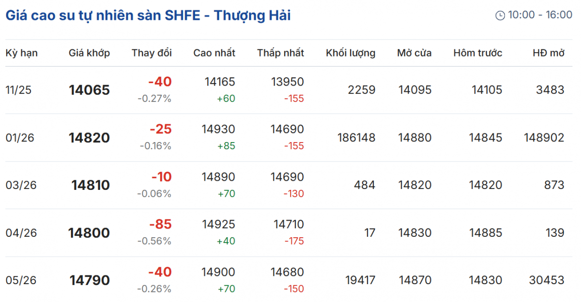Click the Hôm trước column header
The width and height of the screenshot is (581, 302).
click(x=477, y=53)
